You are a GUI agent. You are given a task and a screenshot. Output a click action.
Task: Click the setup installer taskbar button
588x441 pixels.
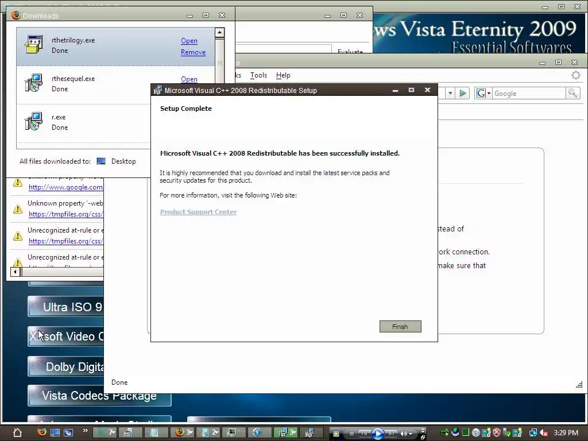[312, 432]
